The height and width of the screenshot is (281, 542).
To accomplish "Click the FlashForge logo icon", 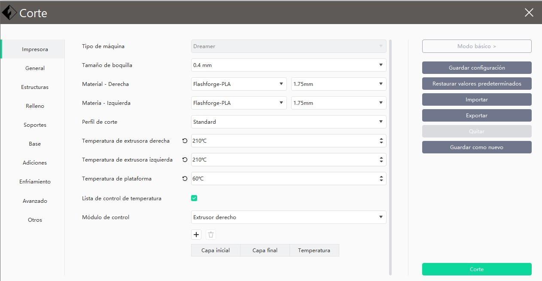I will pos(9,13).
